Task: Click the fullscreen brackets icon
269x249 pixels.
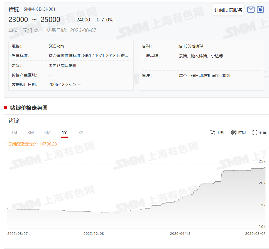Action: (x=255, y=133)
